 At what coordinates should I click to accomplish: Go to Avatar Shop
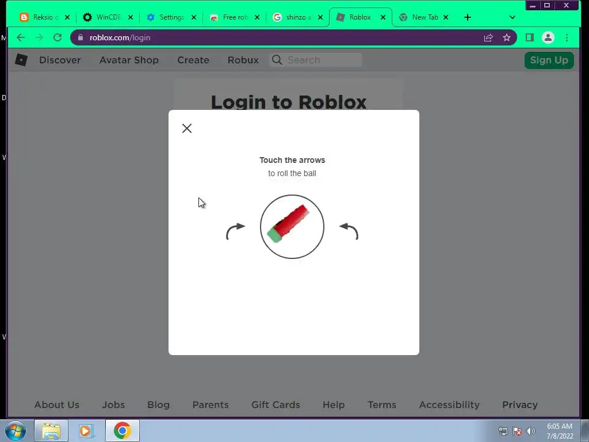click(129, 60)
